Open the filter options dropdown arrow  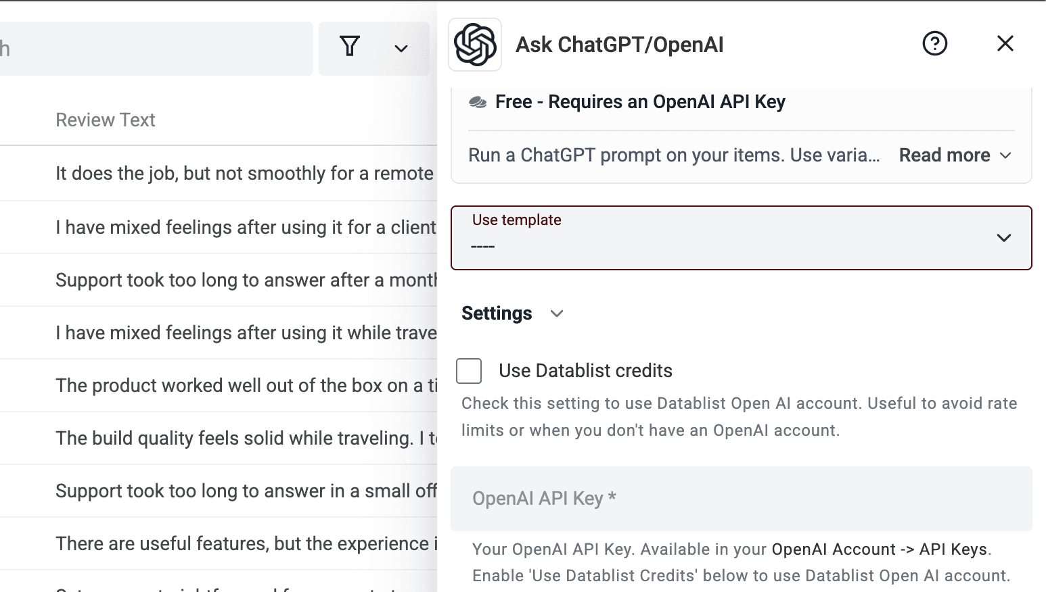[401, 49]
